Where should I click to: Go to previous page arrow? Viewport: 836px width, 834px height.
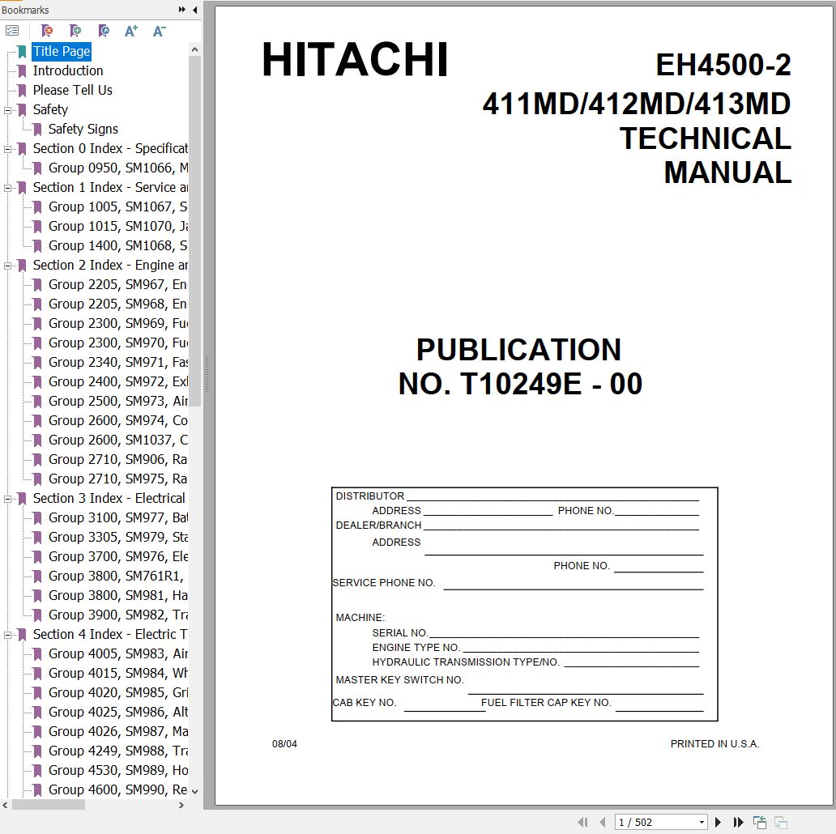pos(603,823)
